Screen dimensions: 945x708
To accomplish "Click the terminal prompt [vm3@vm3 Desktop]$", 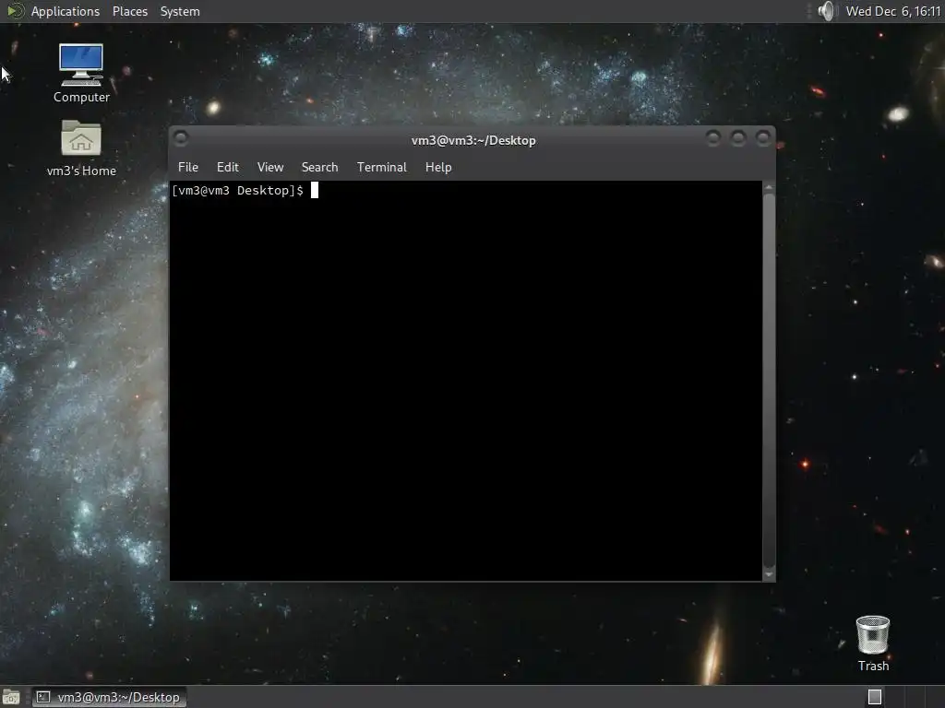I will tap(237, 190).
